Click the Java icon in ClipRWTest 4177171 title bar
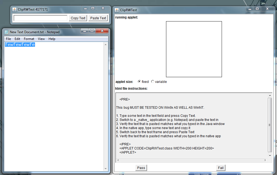The height and width of the screenshot is (175, 277). 14,10
